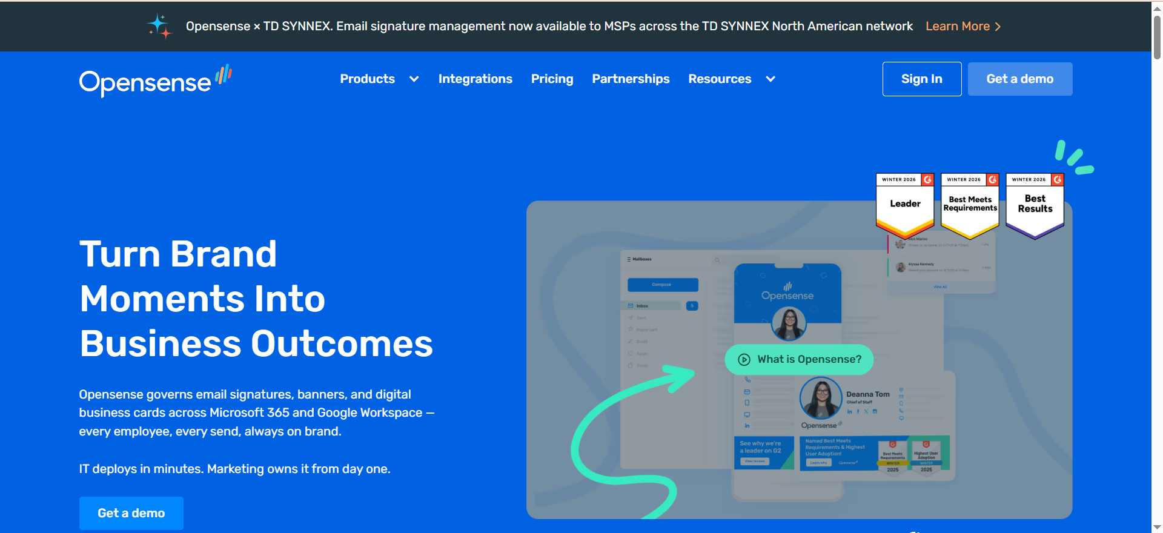Open the Pricing page

pos(552,79)
